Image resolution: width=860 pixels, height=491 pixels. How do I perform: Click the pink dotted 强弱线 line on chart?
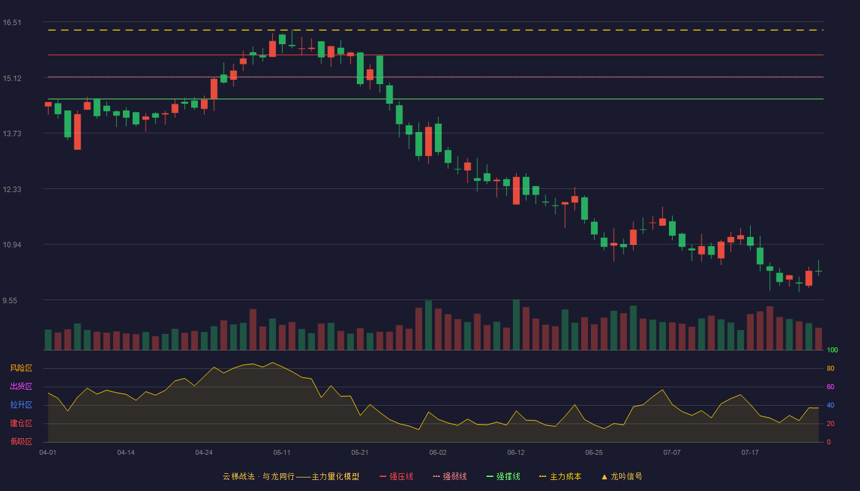pos(436,77)
